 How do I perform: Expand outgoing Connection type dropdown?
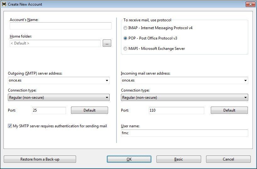(59, 98)
